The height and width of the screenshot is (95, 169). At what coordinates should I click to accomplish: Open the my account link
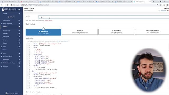(163, 10)
